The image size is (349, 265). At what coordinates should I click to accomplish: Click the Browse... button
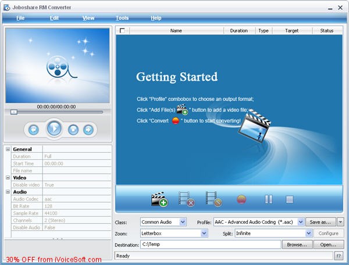click(297, 245)
